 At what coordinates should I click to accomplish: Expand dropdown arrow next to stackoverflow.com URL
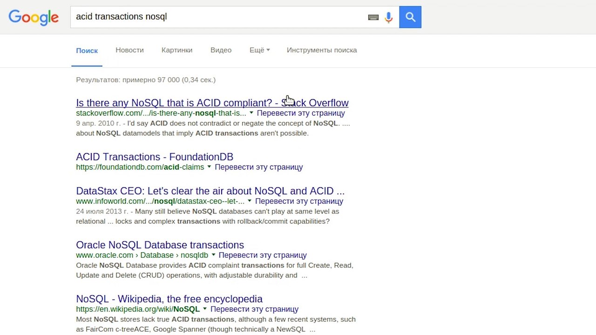pyautogui.click(x=251, y=113)
